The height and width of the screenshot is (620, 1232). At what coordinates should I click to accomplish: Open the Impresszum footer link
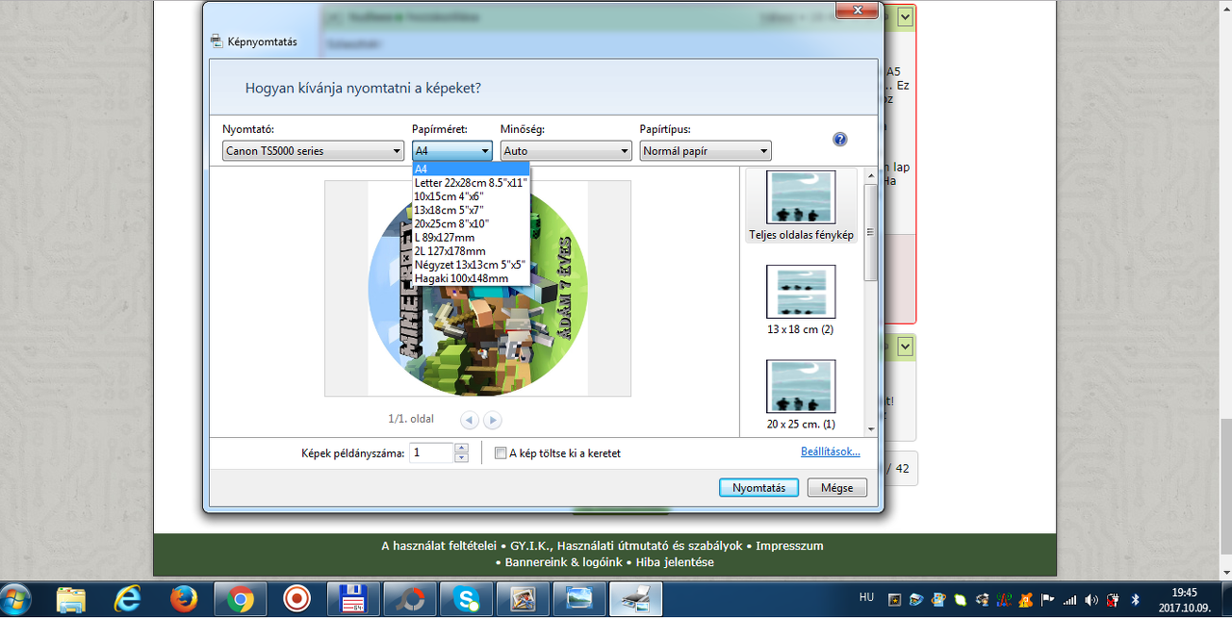coord(789,546)
